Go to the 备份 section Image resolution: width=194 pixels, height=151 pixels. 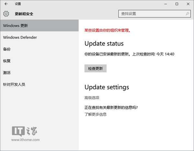(7, 49)
